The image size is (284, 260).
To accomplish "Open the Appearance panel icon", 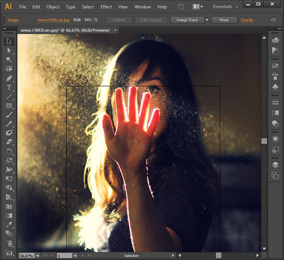I will pyautogui.click(x=275, y=139).
